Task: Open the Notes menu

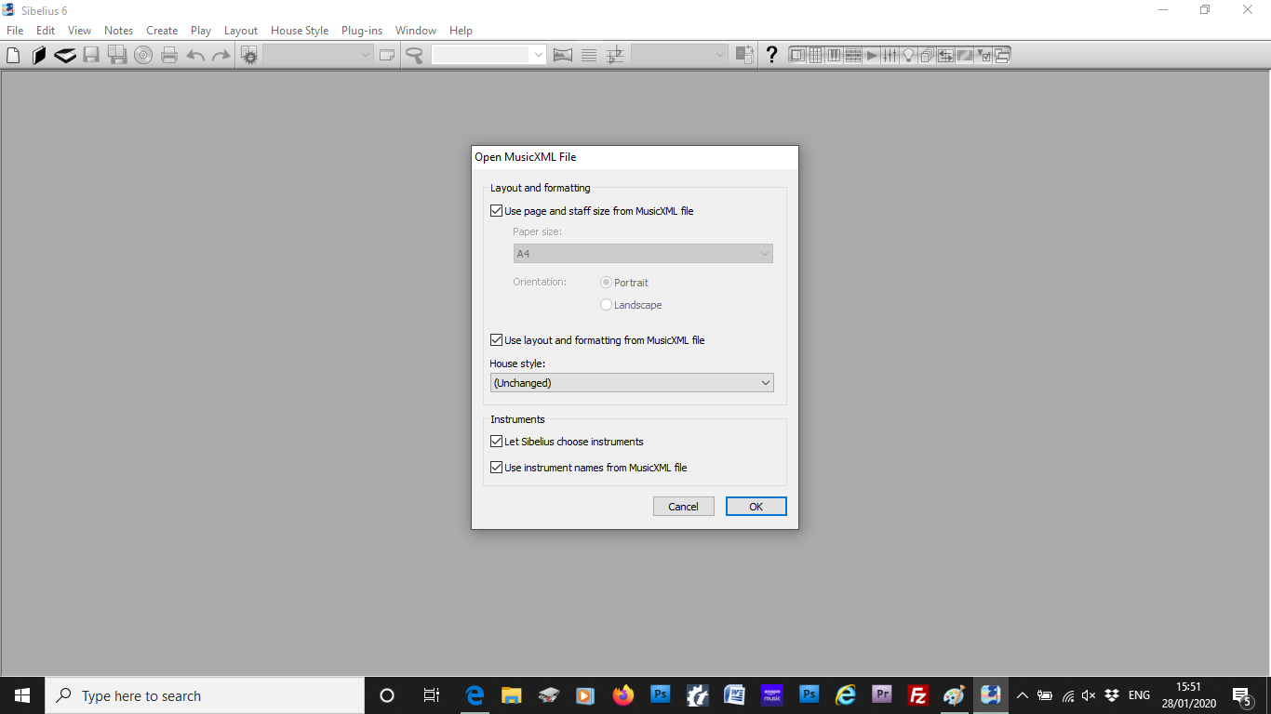Action: [118, 31]
